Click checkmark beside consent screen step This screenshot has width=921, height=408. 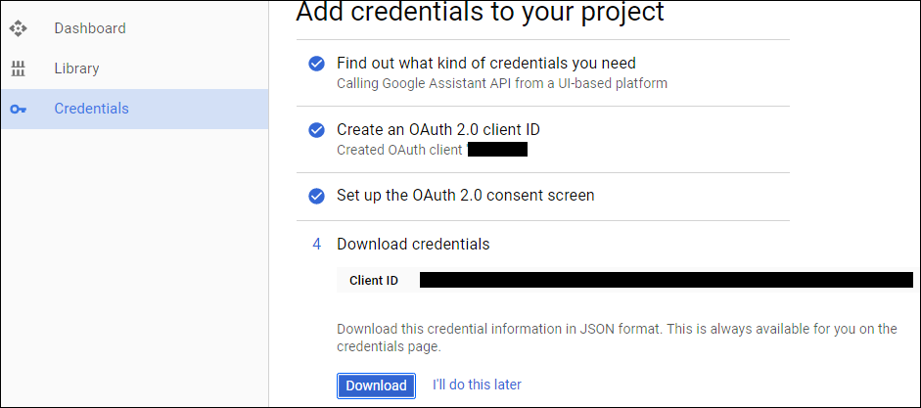(316, 196)
